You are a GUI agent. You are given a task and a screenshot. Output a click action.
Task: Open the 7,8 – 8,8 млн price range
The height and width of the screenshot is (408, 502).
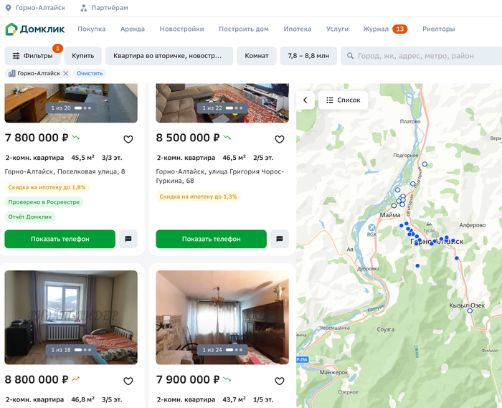(308, 56)
